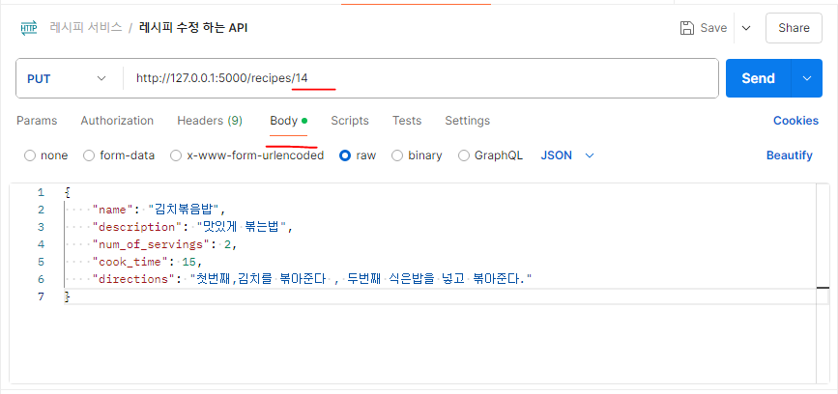Click the "cook_time" line in the editor
The image size is (838, 394).
click(147, 262)
